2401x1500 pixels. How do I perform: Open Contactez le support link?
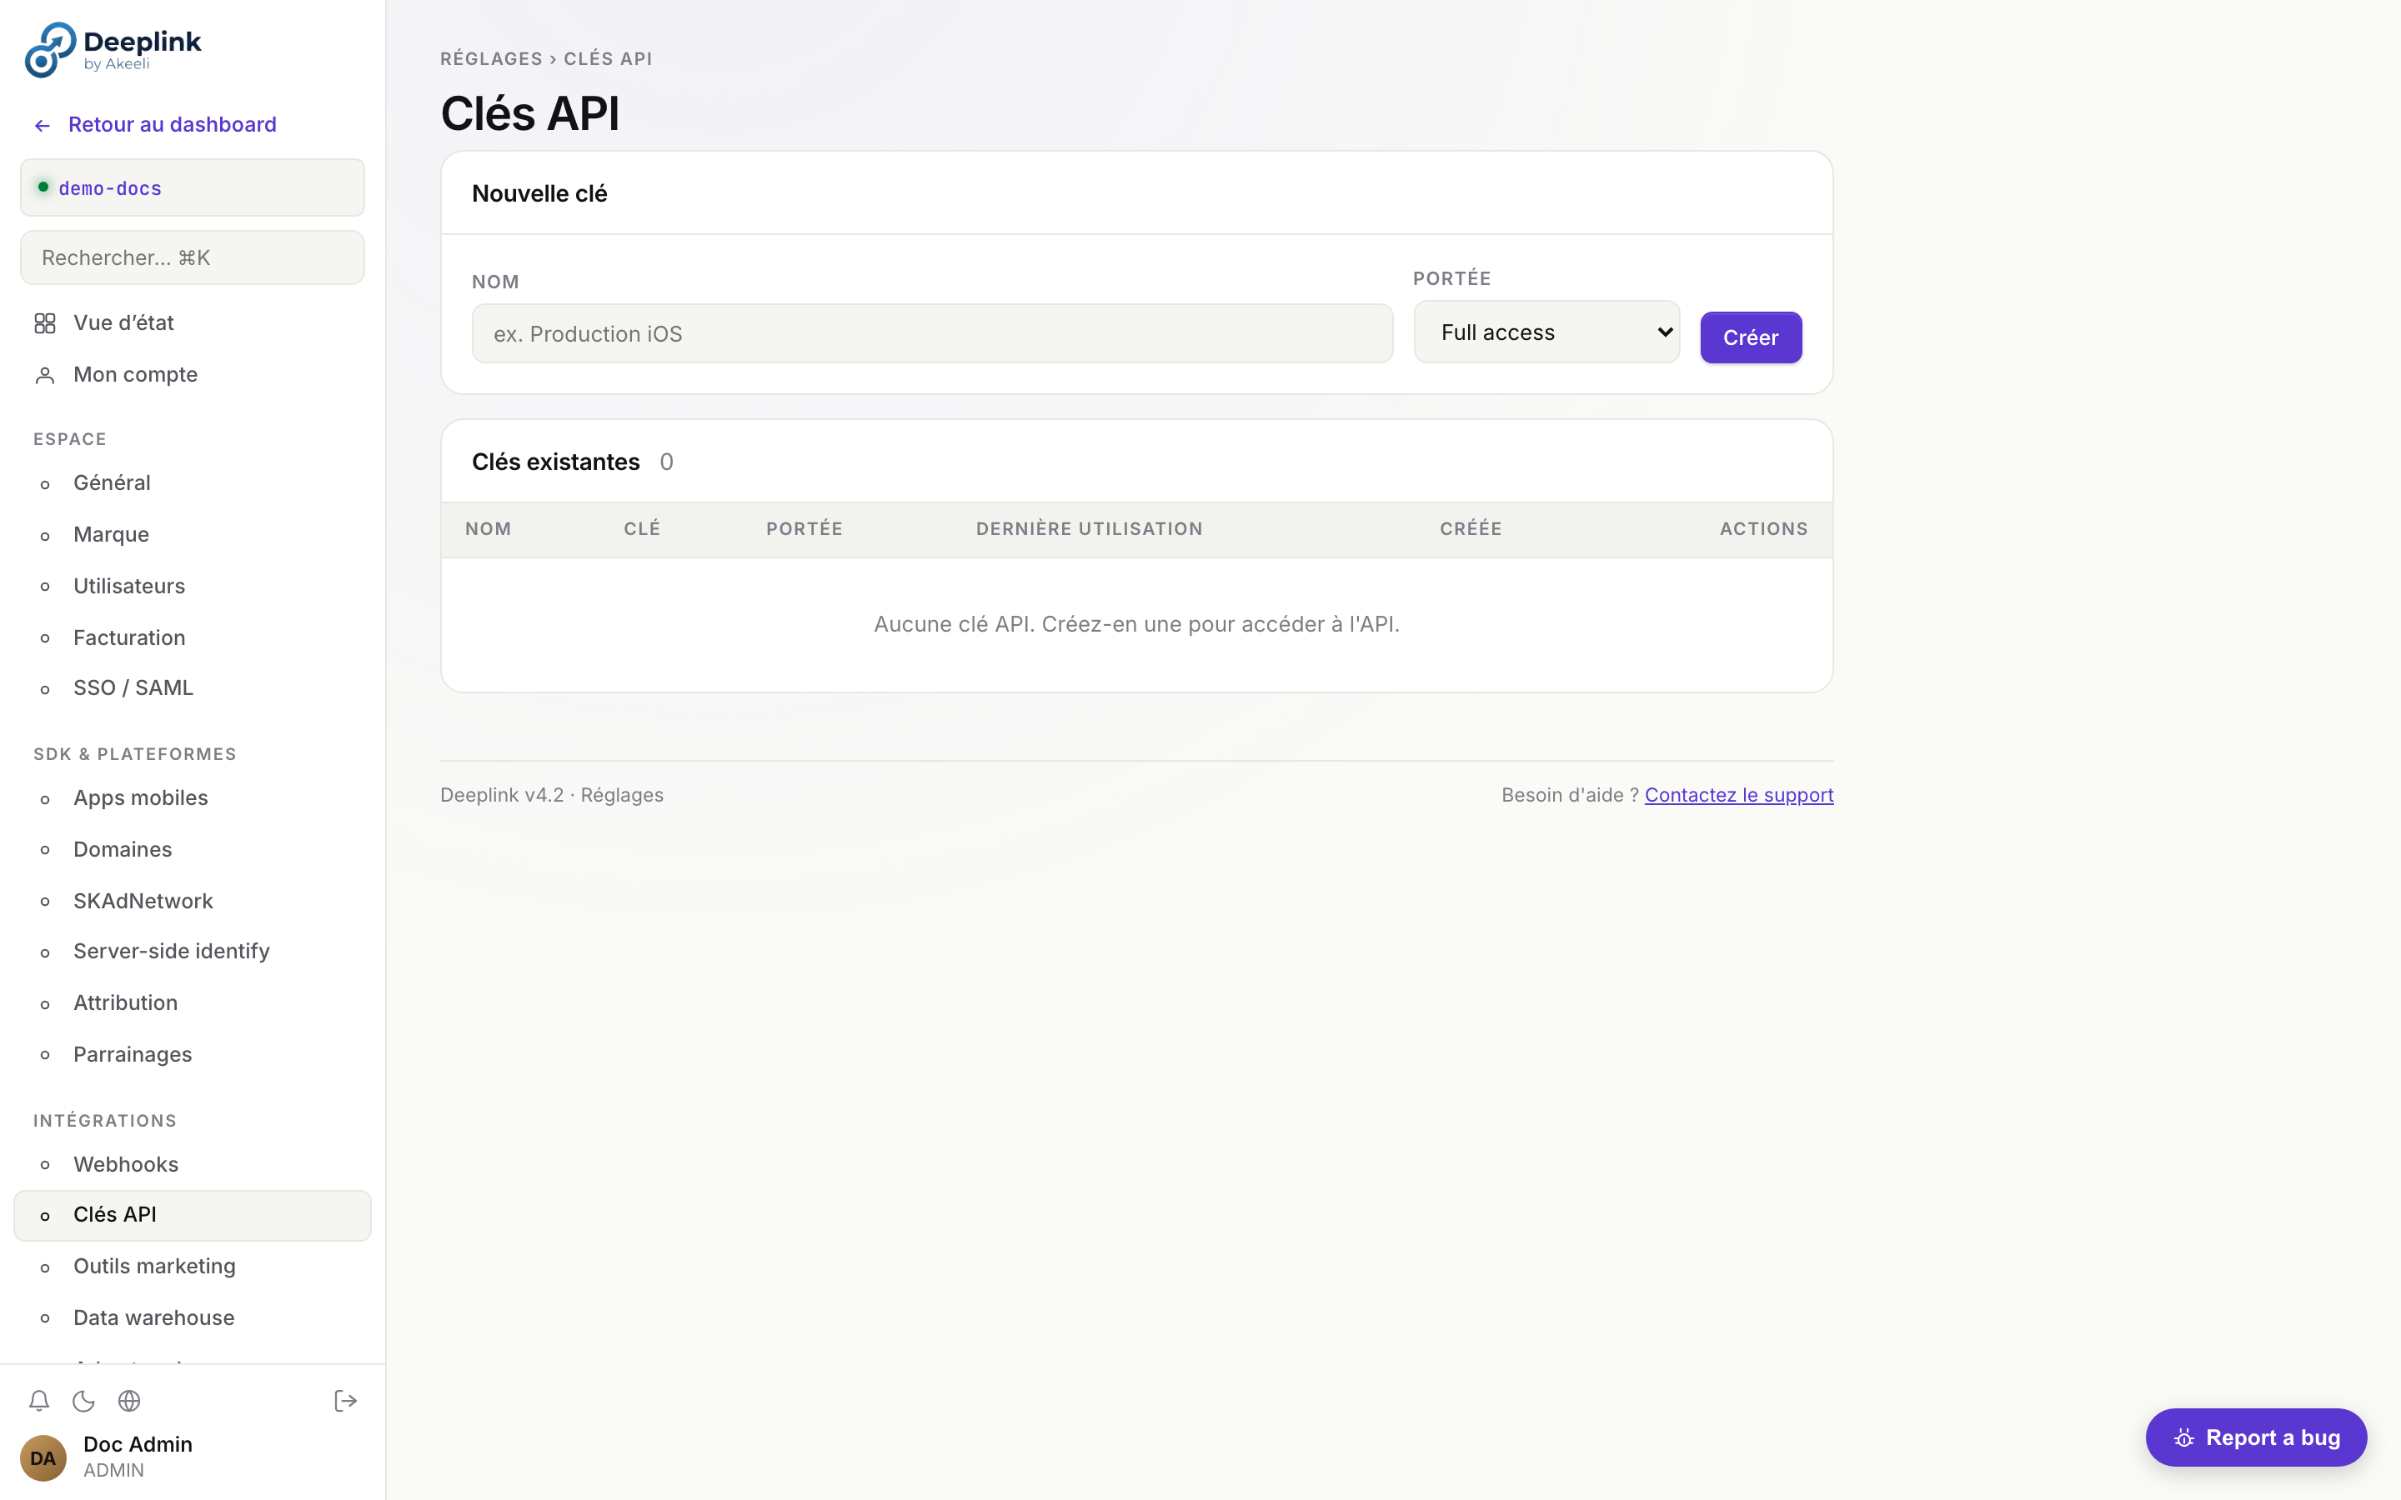1738,795
